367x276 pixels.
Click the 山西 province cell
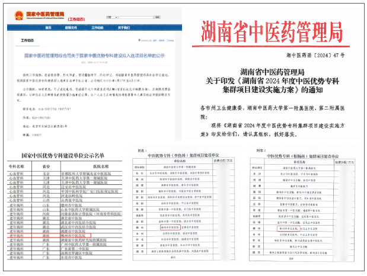click(46, 200)
